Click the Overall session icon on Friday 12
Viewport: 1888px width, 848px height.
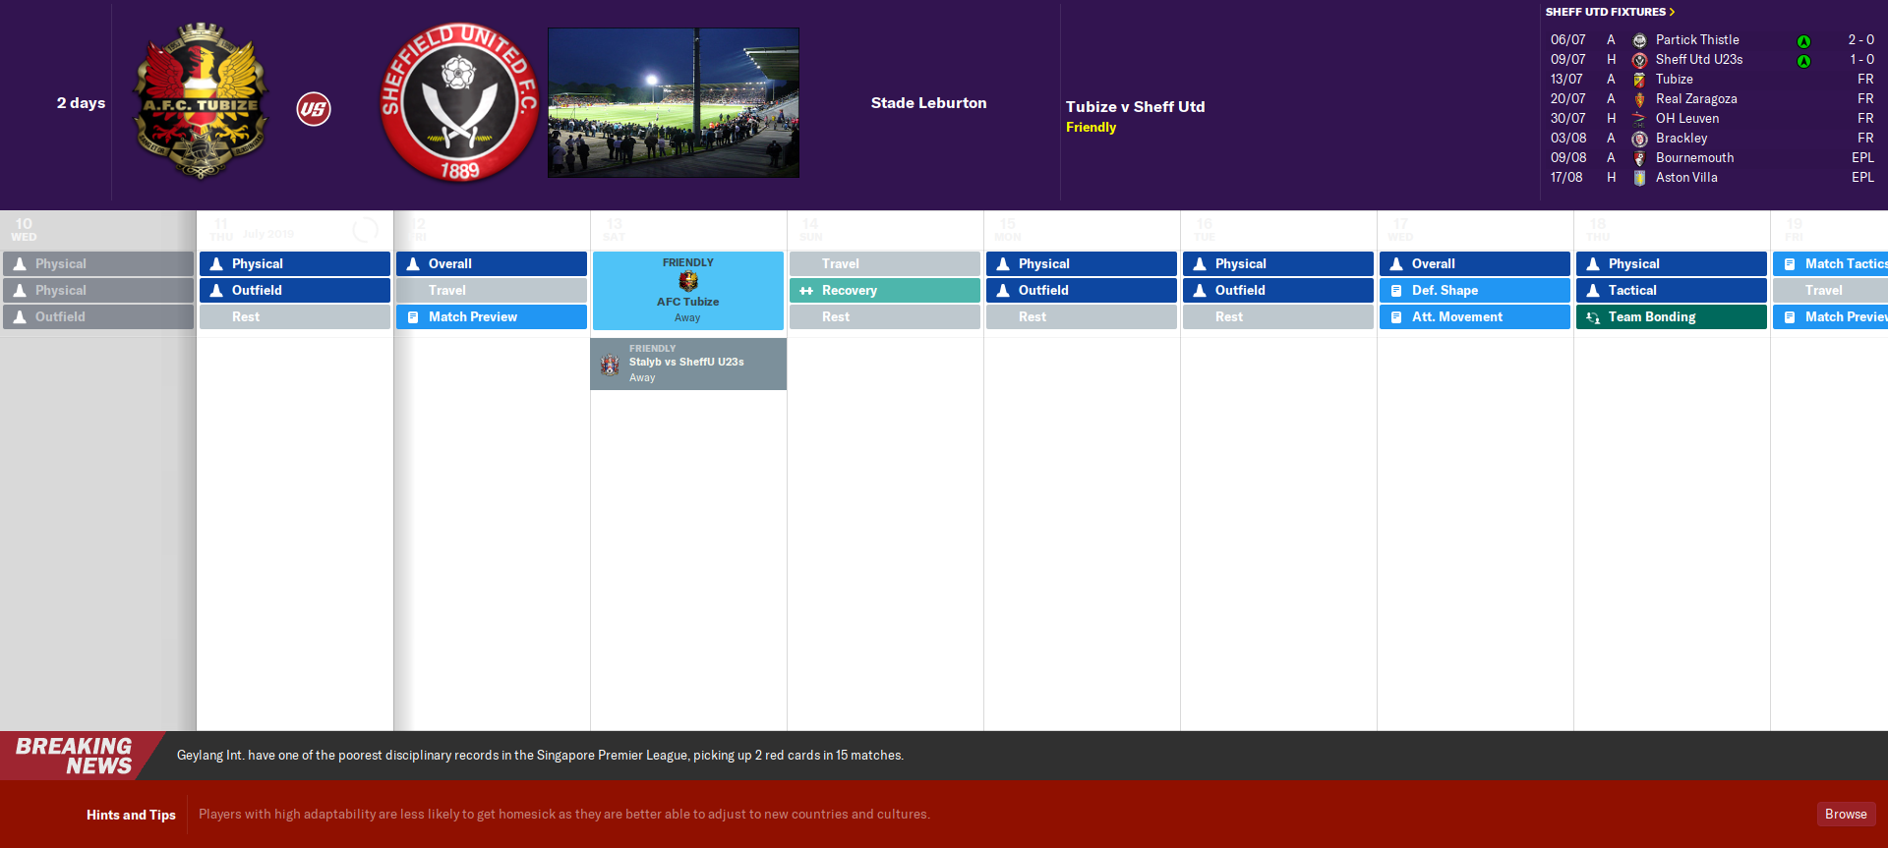click(413, 264)
